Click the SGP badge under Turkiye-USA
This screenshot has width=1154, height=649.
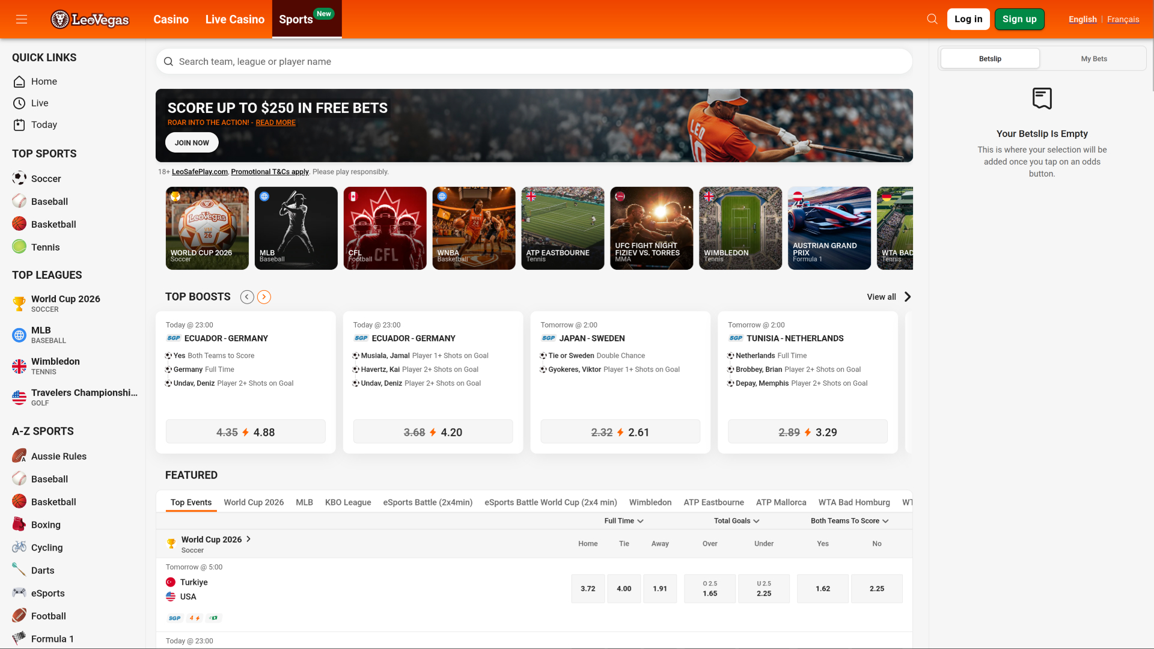point(175,618)
